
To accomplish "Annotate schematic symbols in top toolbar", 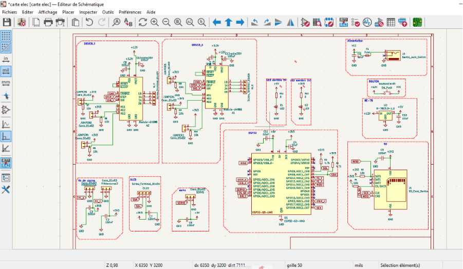I will coord(343,22).
